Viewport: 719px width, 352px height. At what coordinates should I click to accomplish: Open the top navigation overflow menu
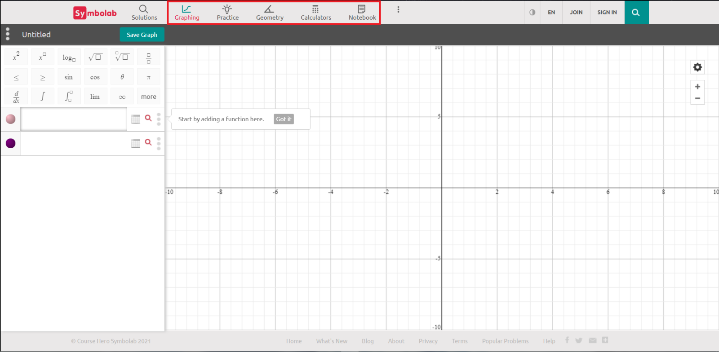(x=398, y=9)
